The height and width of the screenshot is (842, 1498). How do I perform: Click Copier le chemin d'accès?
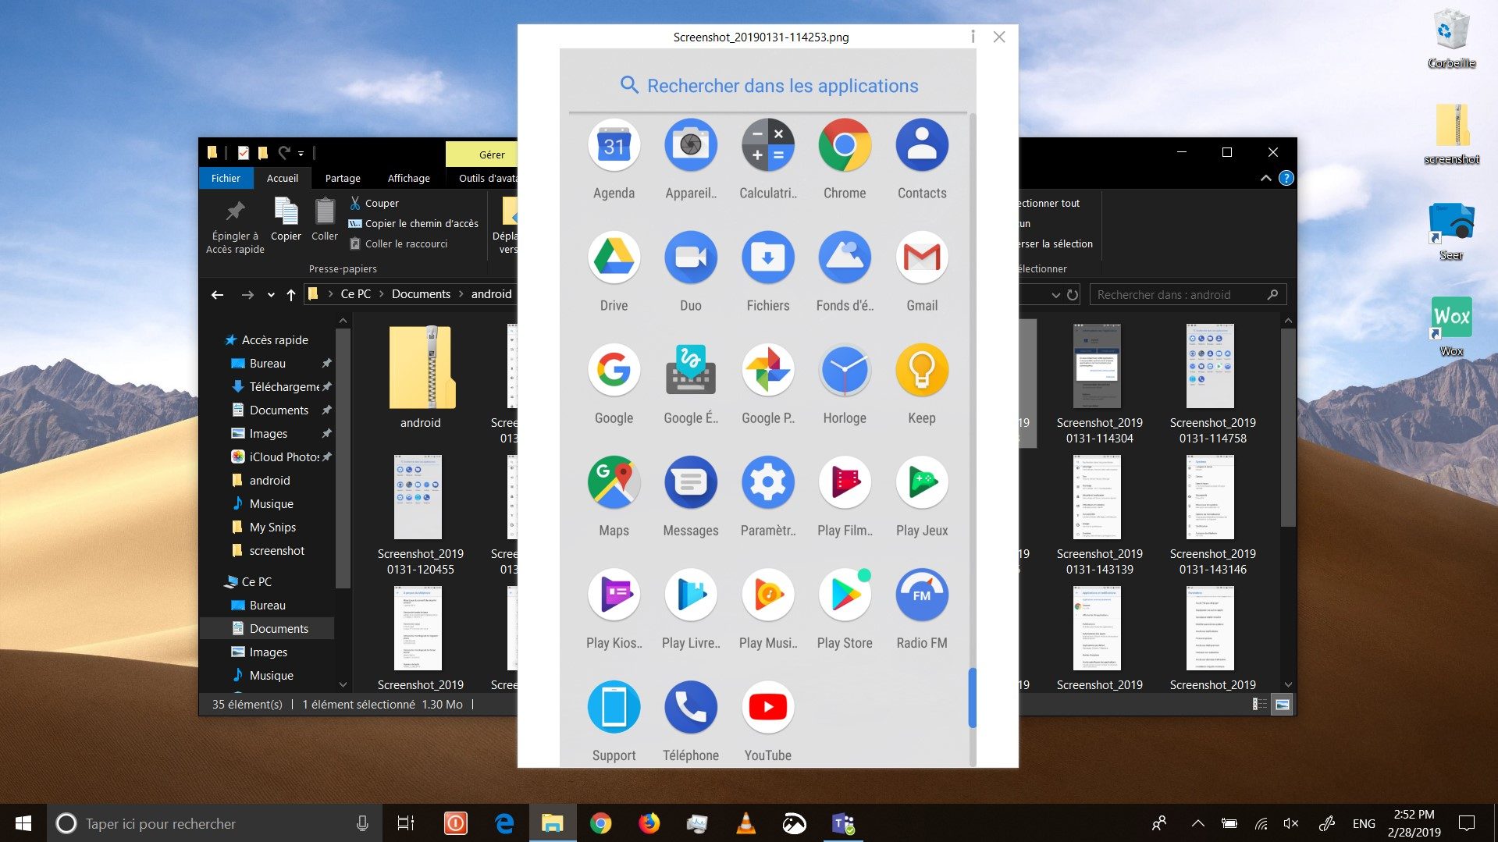click(x=413, y=223)
